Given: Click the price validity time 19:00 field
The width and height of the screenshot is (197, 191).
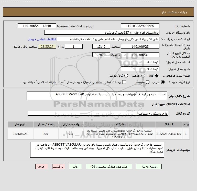Looking at the screenshot, I should 101,55.
